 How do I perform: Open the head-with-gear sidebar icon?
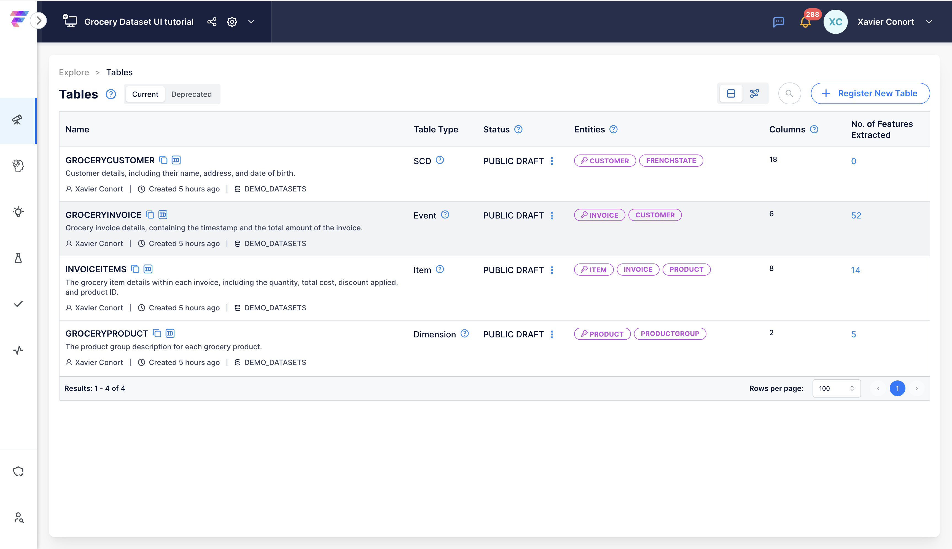(x=18, y=166)
